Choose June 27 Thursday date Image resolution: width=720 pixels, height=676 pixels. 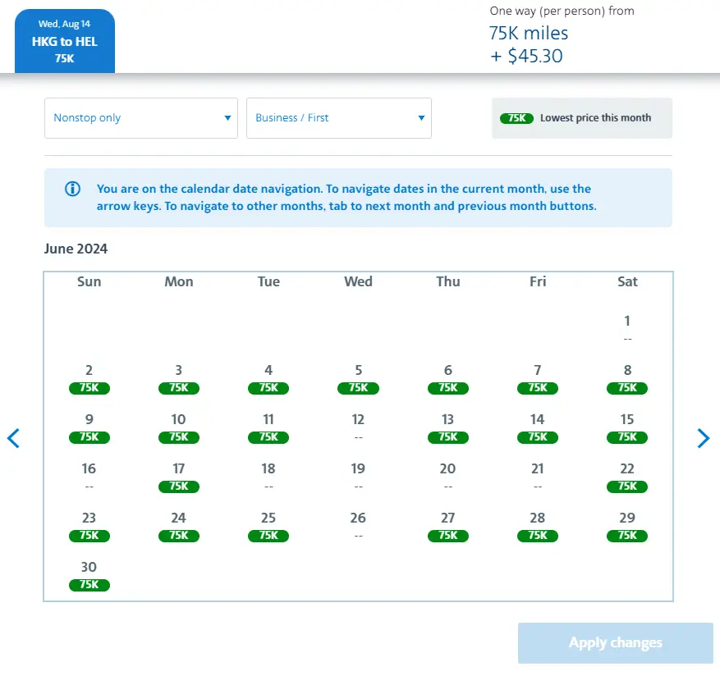point(447,526)
